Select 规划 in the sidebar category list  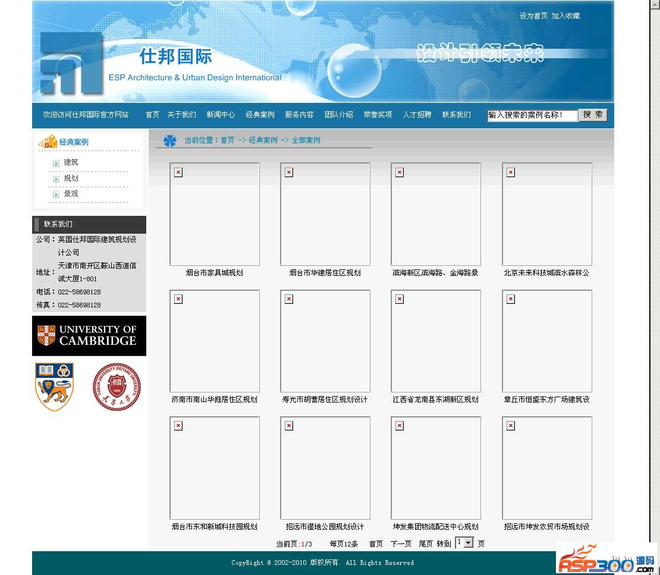pyautogui.click(x=71, y=178)
